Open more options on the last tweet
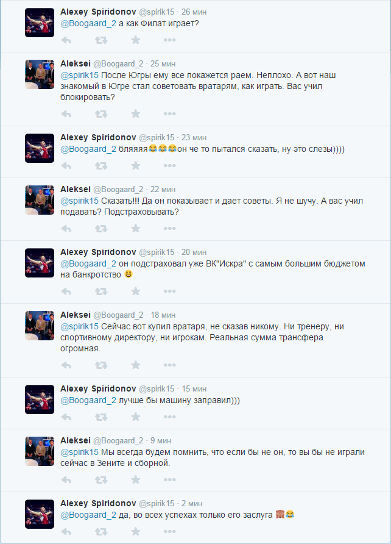The width and height of the screenshot is (391, 544). pyautogui.click(x=170, y=532)
